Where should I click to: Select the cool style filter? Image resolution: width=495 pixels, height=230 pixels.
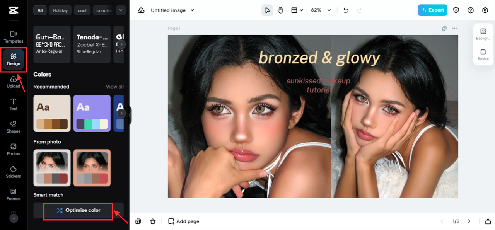coord(82,10)
